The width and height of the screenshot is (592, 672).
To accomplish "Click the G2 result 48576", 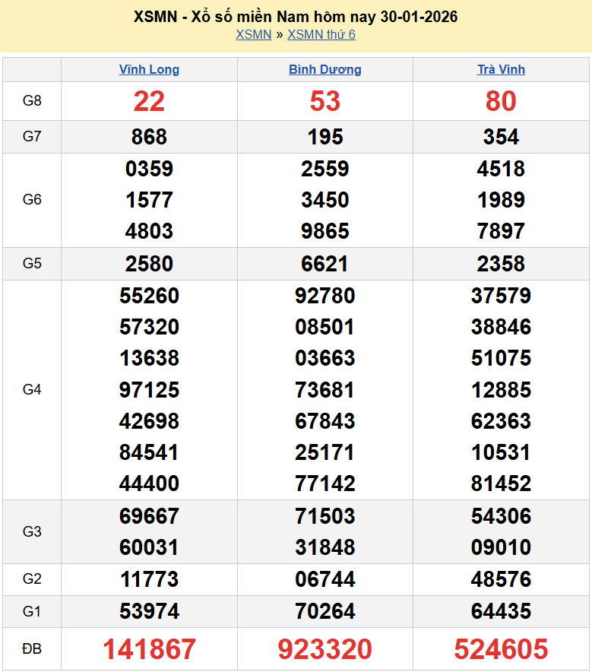I will click(x=501, y=579).
